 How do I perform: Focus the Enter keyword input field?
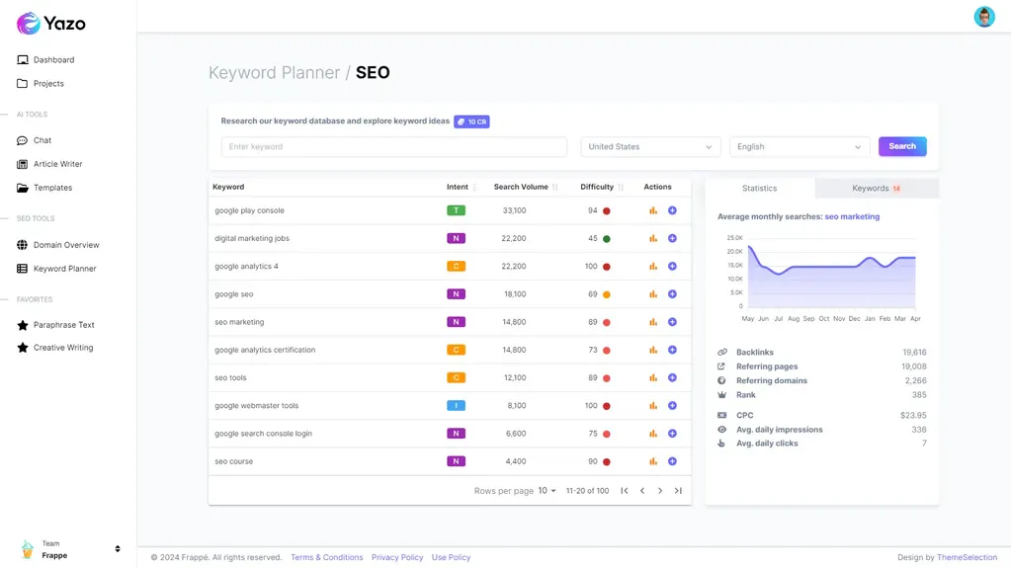tap(394, 147)
